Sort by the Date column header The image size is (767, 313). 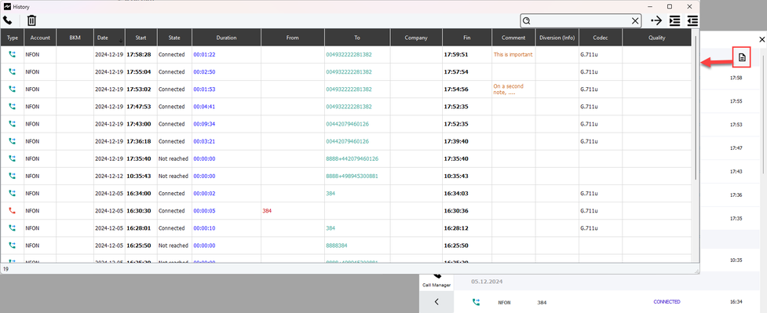coord(109,38)
